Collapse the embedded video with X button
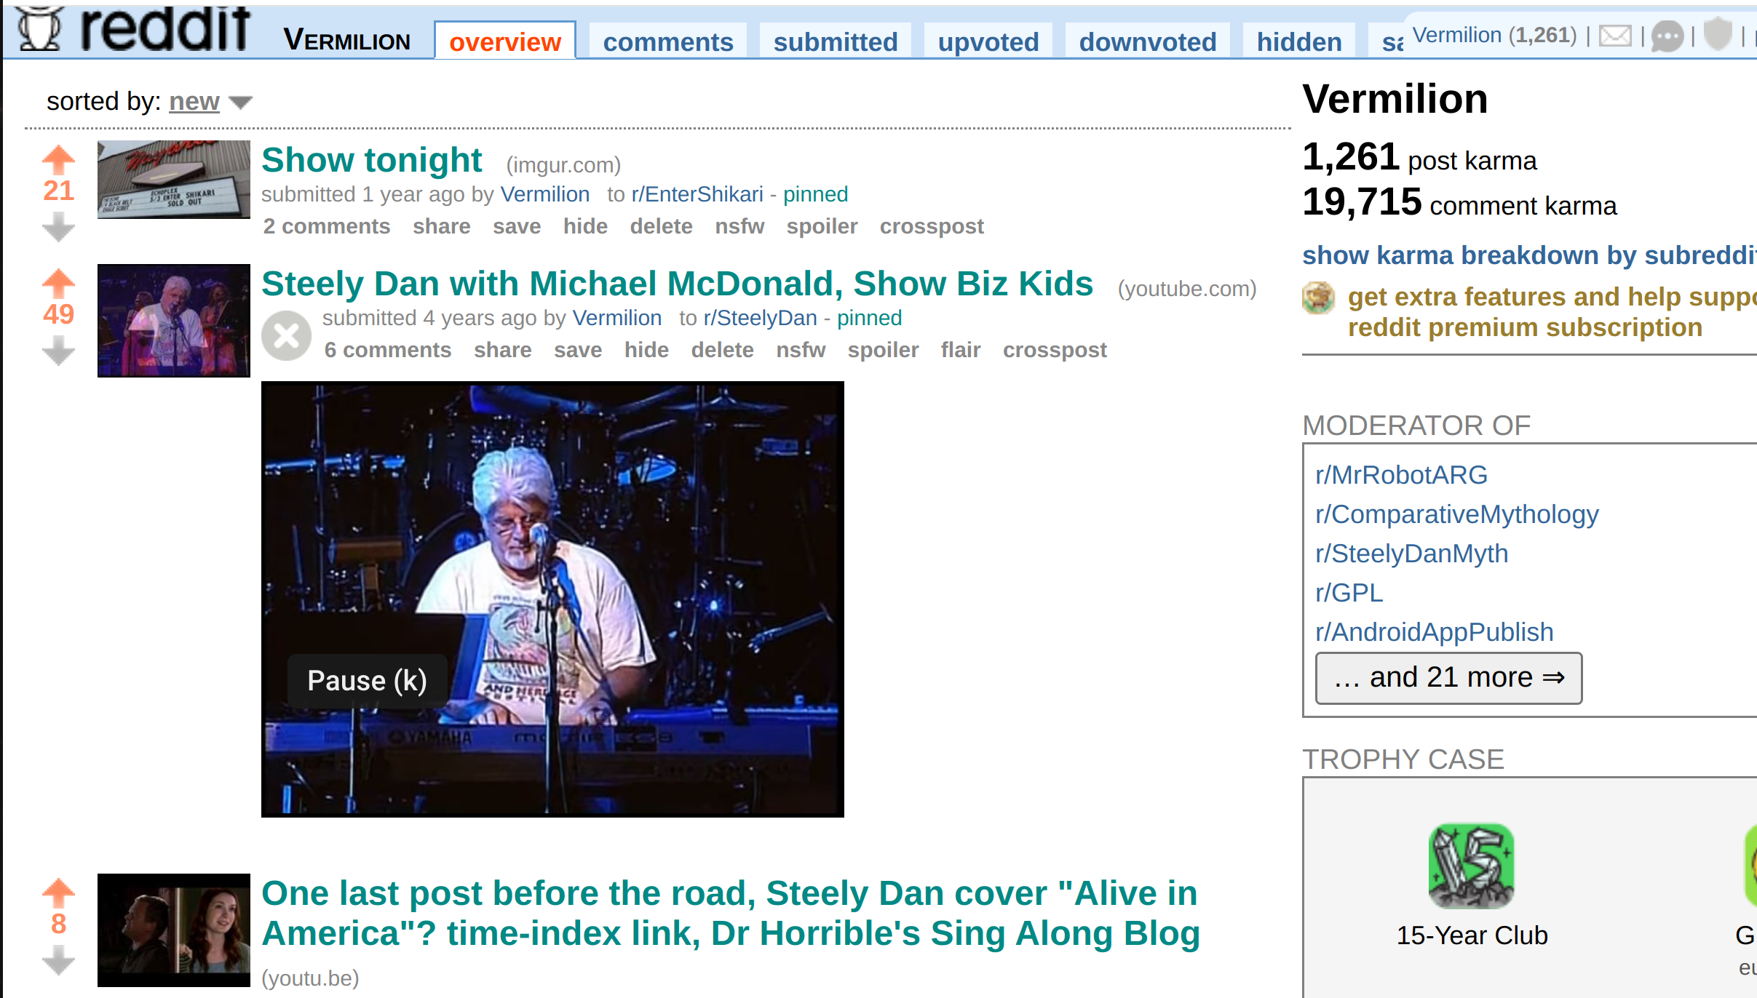Screen dimensions: 1757x998 286,335
